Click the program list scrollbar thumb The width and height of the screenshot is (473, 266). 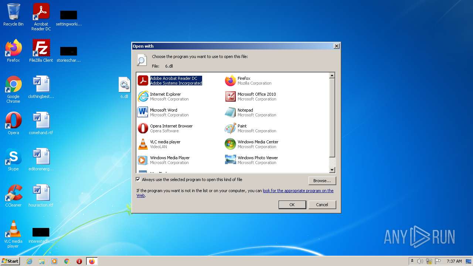tap(332, 118)
